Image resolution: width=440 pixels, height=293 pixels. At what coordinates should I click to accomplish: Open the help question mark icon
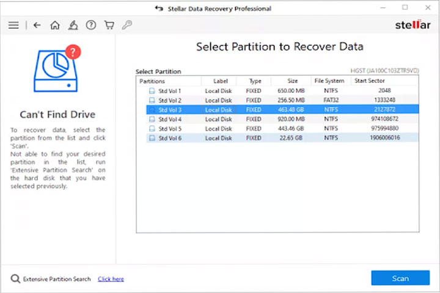(x=91, y=25)
